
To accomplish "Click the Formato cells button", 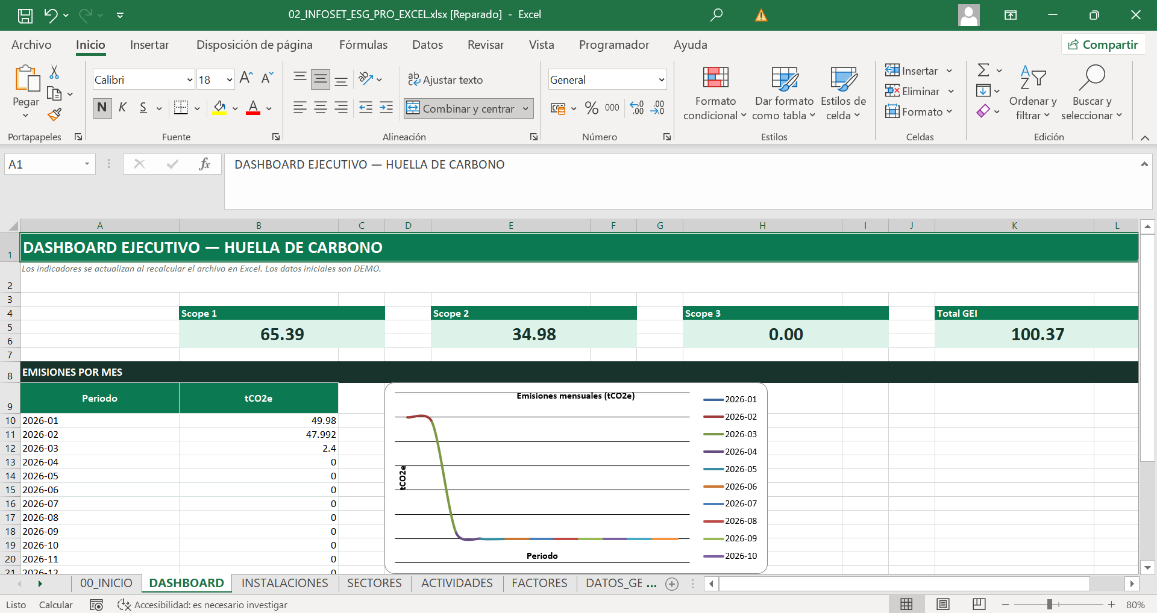I will pos(918,111).
